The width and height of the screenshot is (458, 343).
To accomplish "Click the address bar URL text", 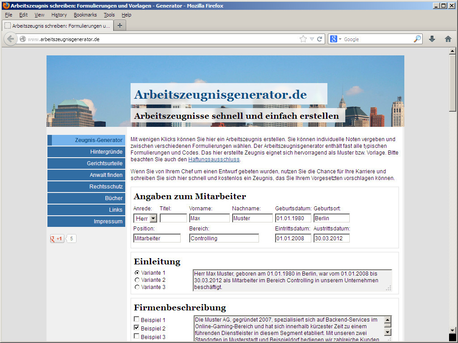I will pyautogui.click(x=64, y=39).
